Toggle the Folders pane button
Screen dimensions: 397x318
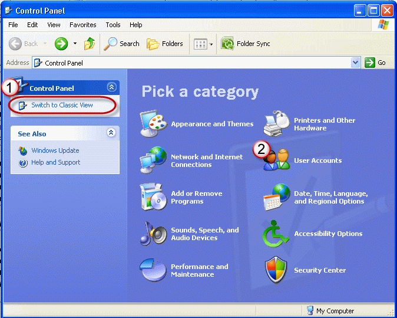165,44
